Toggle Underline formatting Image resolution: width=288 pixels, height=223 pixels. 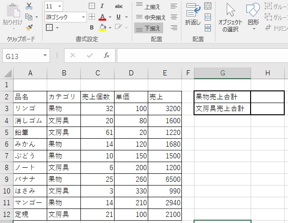118,17
